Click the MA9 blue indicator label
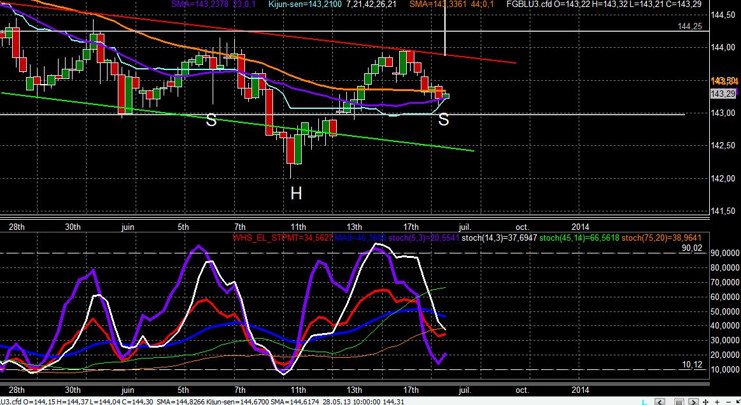This screenshot has height=405, width=741. click(x=360, y=238)
